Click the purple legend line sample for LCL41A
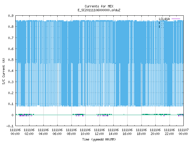The image size is (189, 142). [176, 19]
